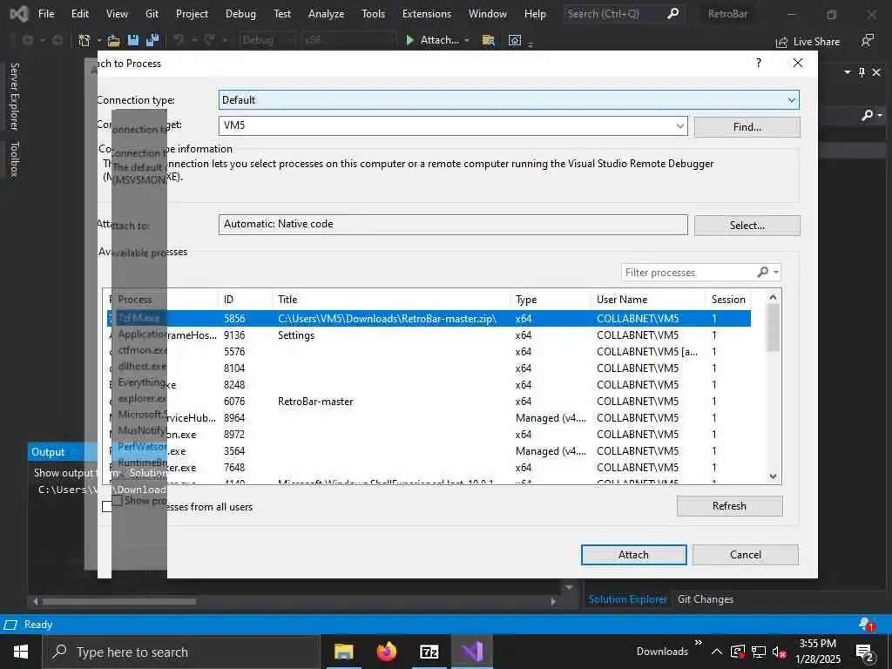
Task: Click the magnifier icon in top search box
Action: [x=673, y=13]
